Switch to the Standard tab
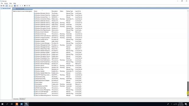The height and width of the screenshot is (106, 189). [x=22, y=99]
